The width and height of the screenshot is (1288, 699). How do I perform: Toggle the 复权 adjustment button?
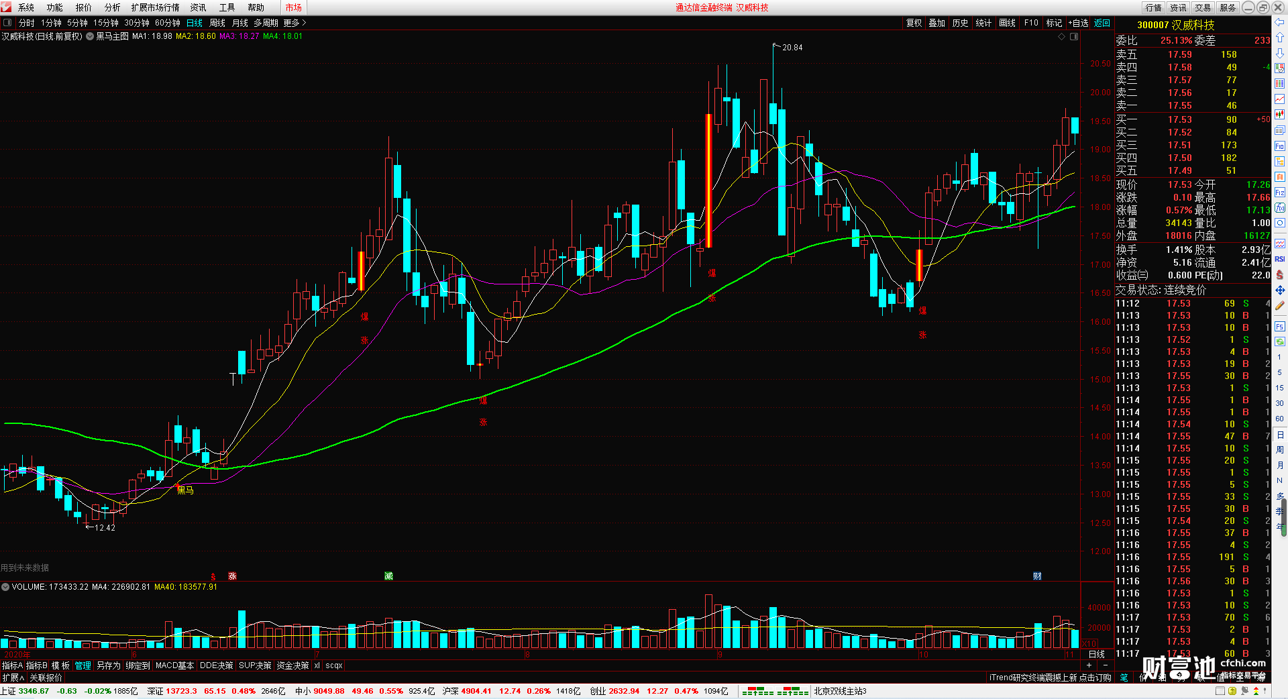914,23
